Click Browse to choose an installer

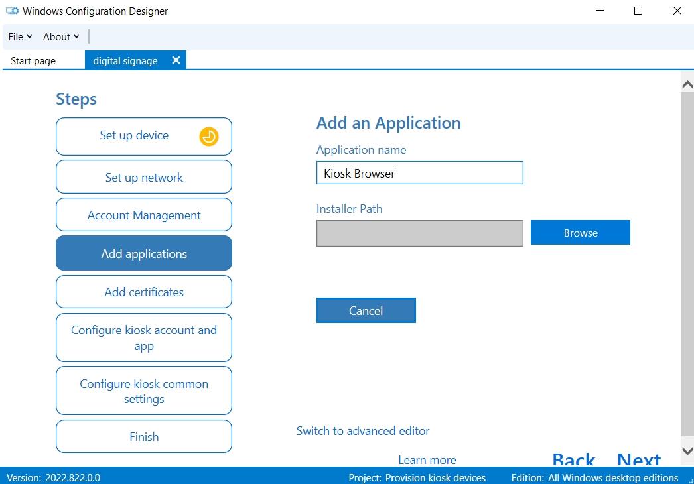pos(580,232)
